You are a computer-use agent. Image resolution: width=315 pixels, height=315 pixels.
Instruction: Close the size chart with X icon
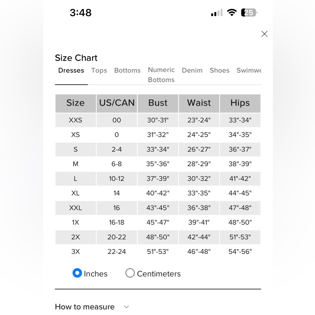(x=264, y=34)
